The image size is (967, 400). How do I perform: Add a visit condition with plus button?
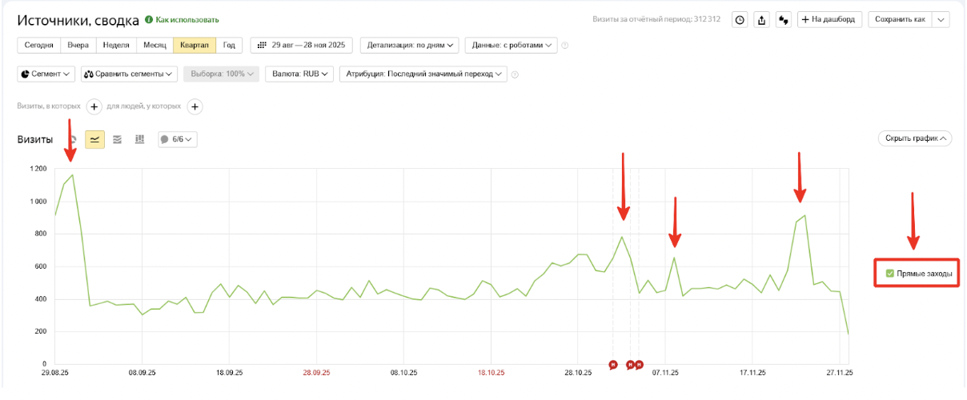(93, 106)
